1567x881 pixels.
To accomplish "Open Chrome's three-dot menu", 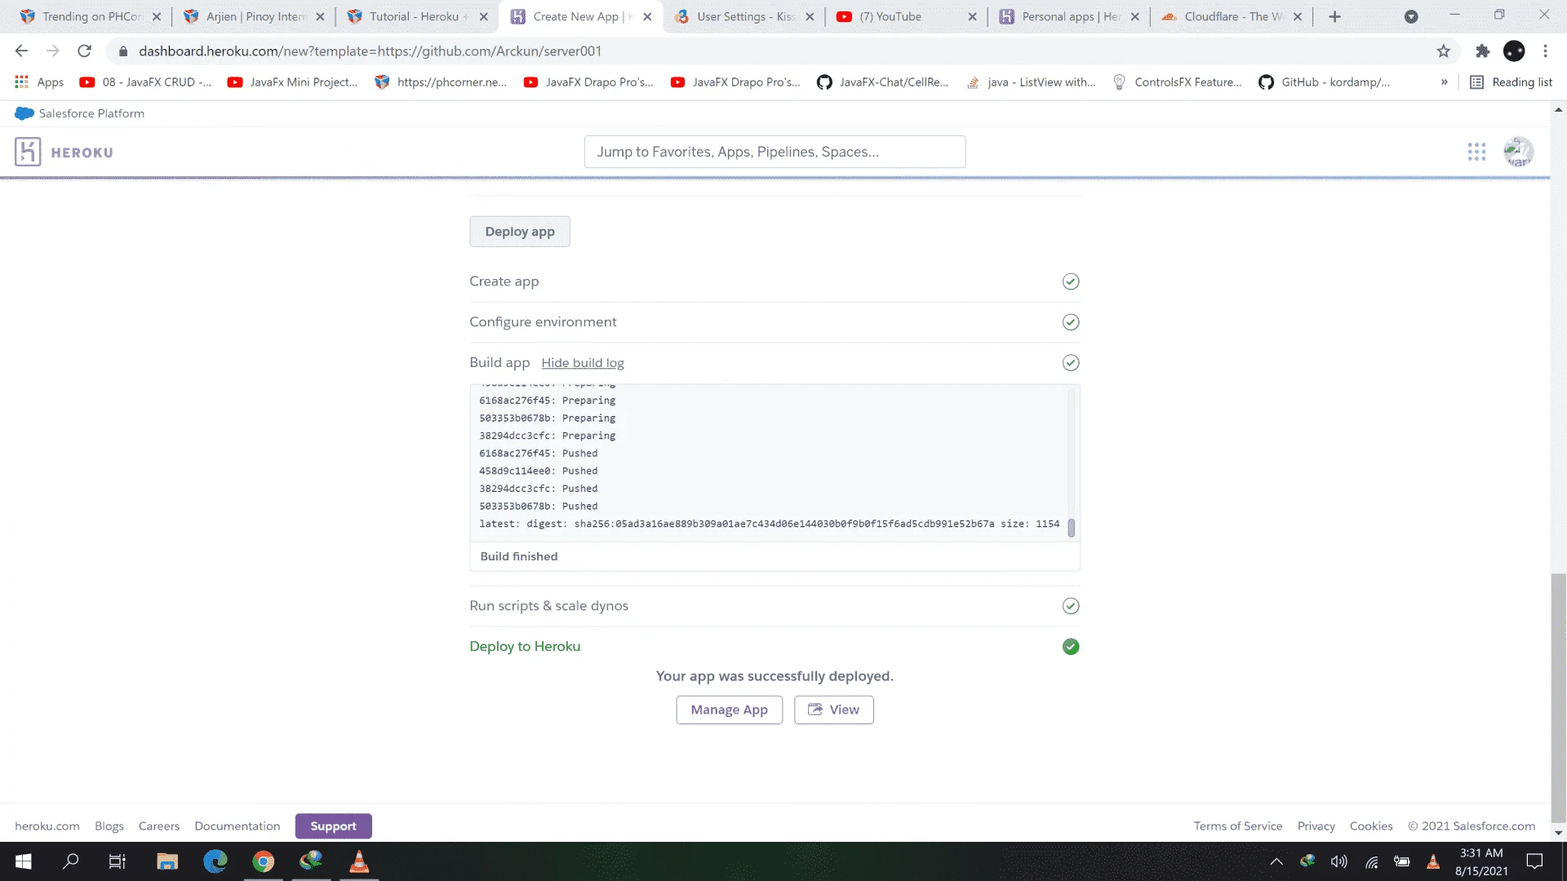I will pyautogui.click(x=1545, y=51).
